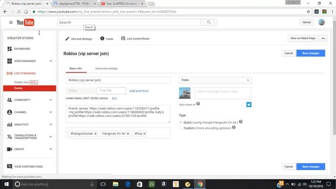The width and height of the screenshot is (336, 189).
Task: Remove the Hangouts On Air tag
Action: click(x=128, y=133)
